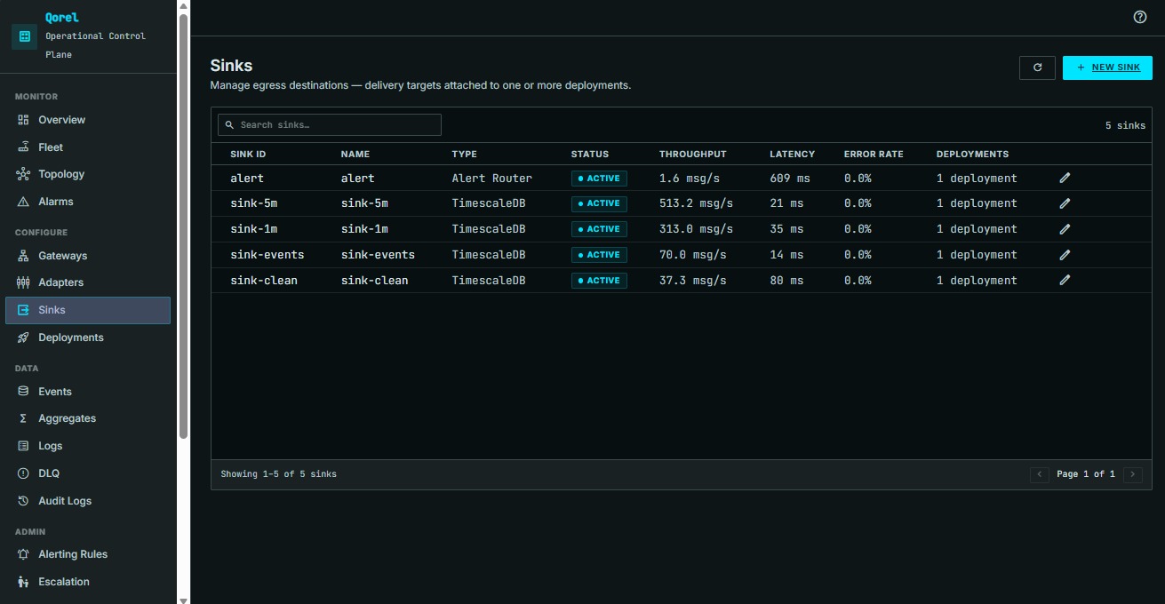Click the Throughput column header
The image size is (1165, 604).
point(693,155)
